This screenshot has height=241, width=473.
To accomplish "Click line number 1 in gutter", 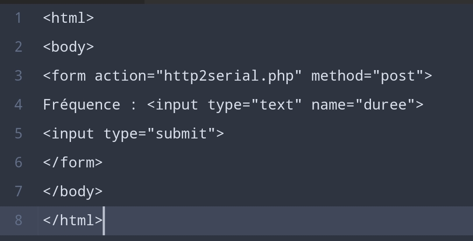I will pyautogui.click(x=18, y=18).
